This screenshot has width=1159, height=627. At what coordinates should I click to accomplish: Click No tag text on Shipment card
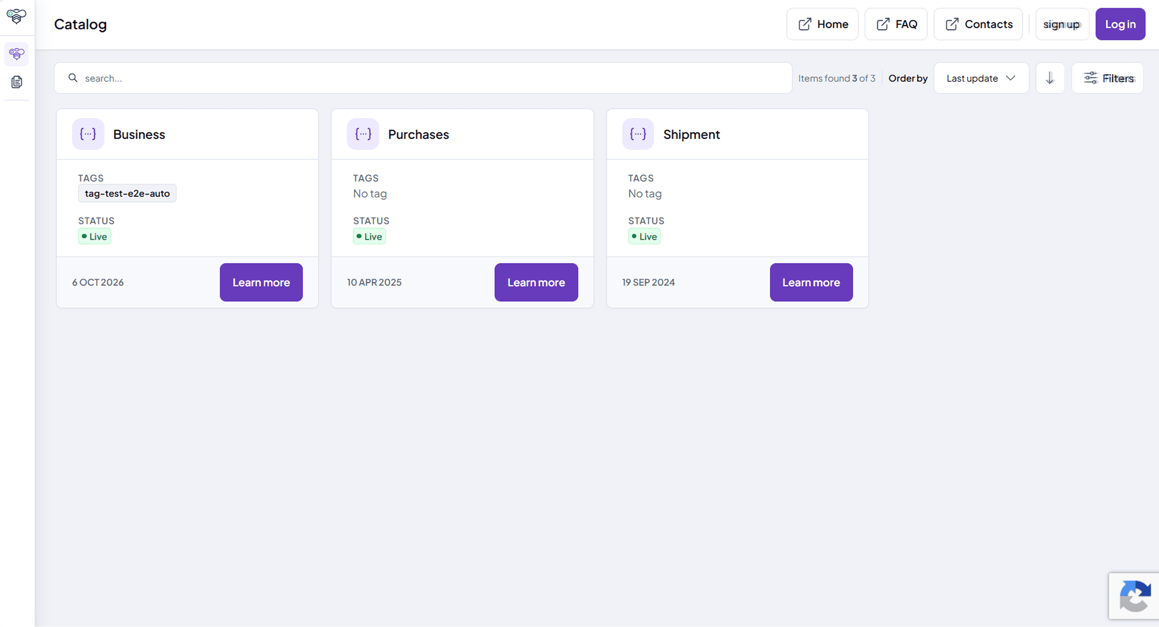(645, 194)
